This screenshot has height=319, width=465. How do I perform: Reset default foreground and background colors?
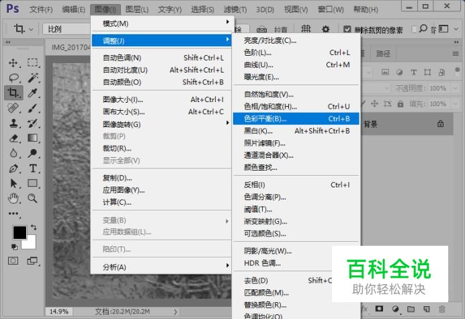14,246
